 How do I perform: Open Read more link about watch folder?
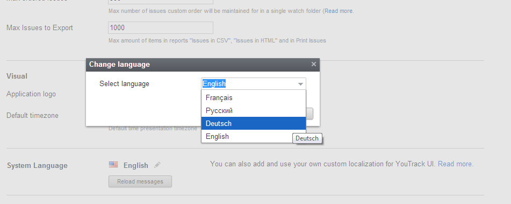(x=339, y=11)
